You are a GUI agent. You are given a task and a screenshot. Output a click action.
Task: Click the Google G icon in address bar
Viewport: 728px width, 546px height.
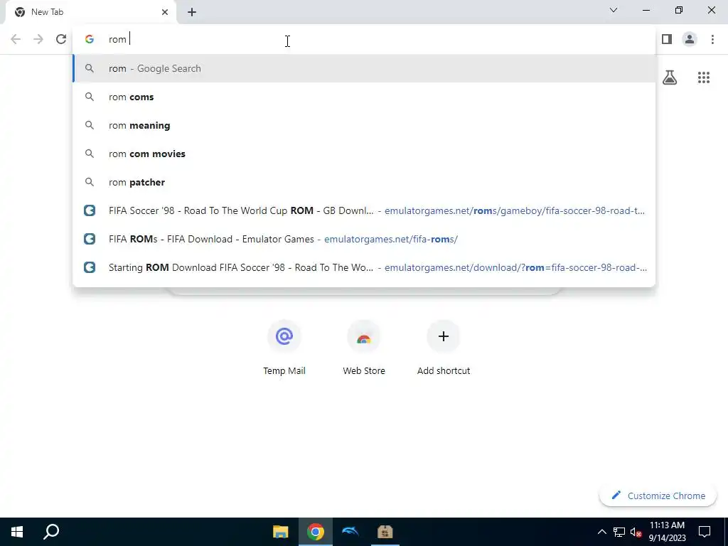(x=90, y=39)
